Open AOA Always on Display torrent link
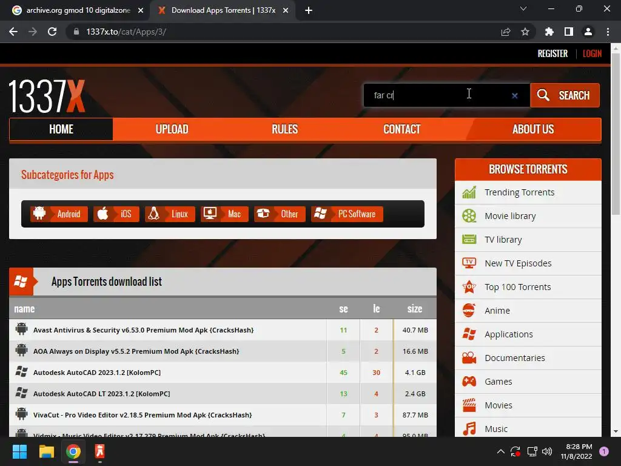 [x=136, y=351]
